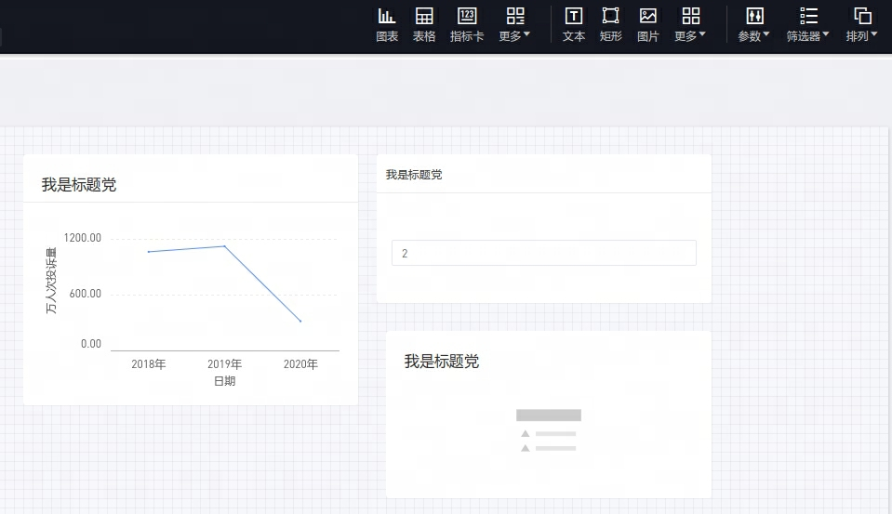
Task: Click the placeholder icon in the empty card
Action: coord(548,431)
